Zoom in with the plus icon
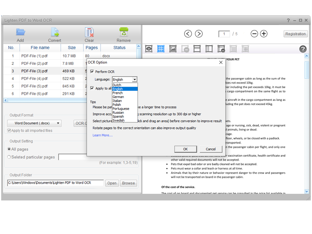This screenshot has height=234, width=312. 264,34
